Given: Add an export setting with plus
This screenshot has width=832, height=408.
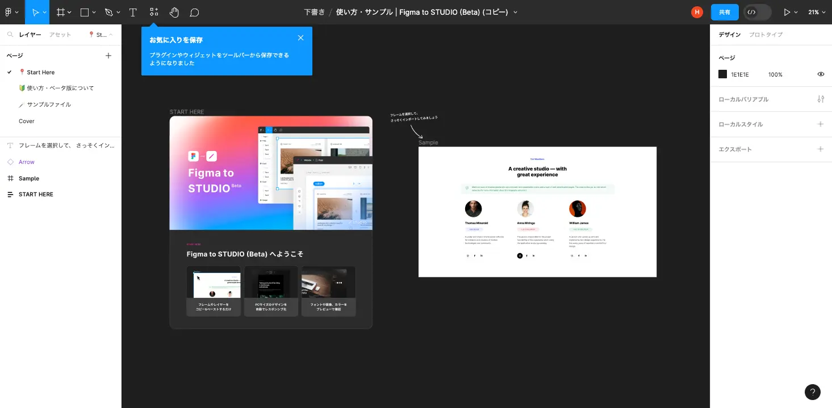Looking at the screenshot, I should click(821, 149).
